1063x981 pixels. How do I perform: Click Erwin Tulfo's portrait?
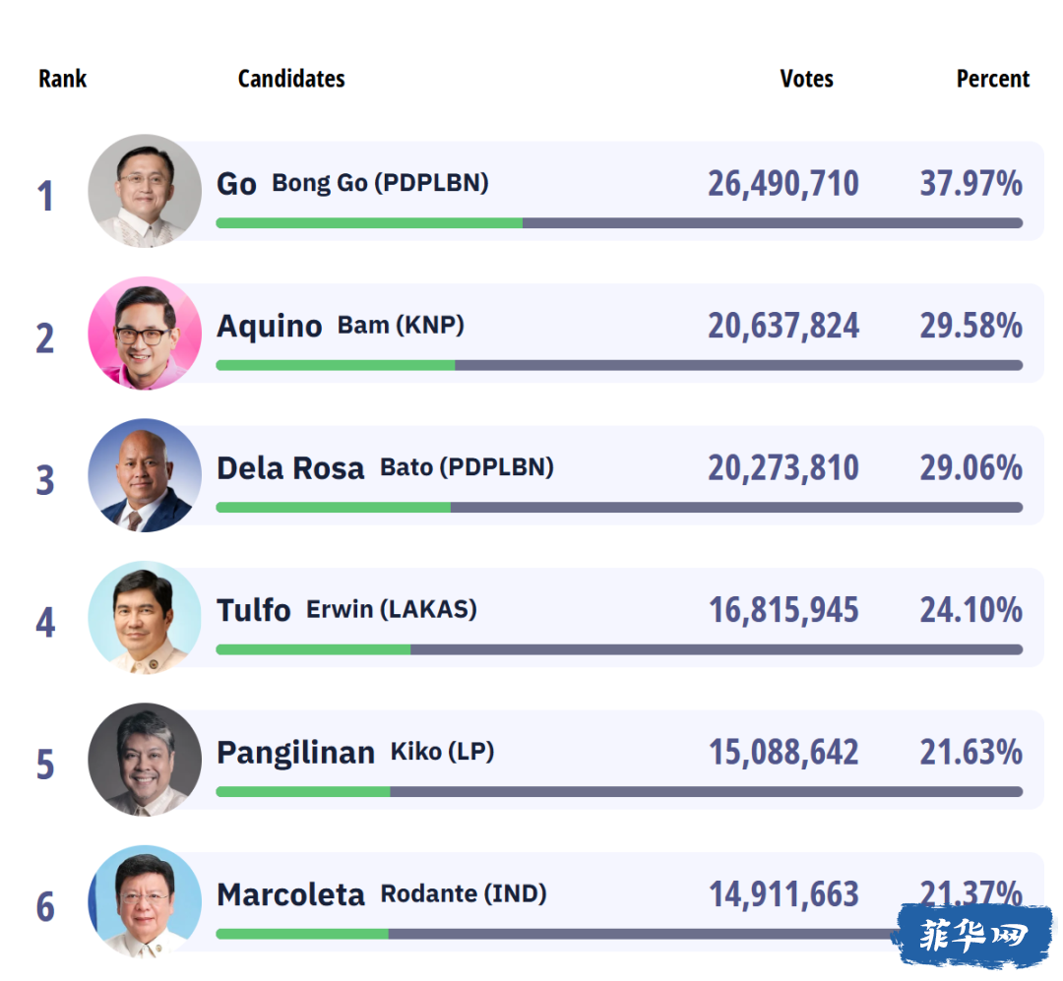click(x=145, y=618)
